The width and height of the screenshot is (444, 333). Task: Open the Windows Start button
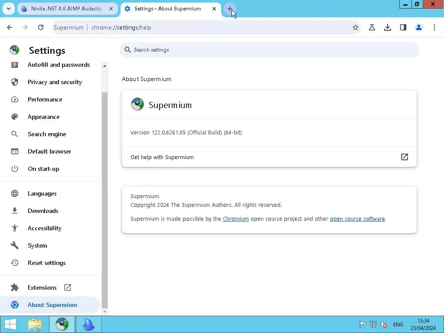tap(10, 324)
